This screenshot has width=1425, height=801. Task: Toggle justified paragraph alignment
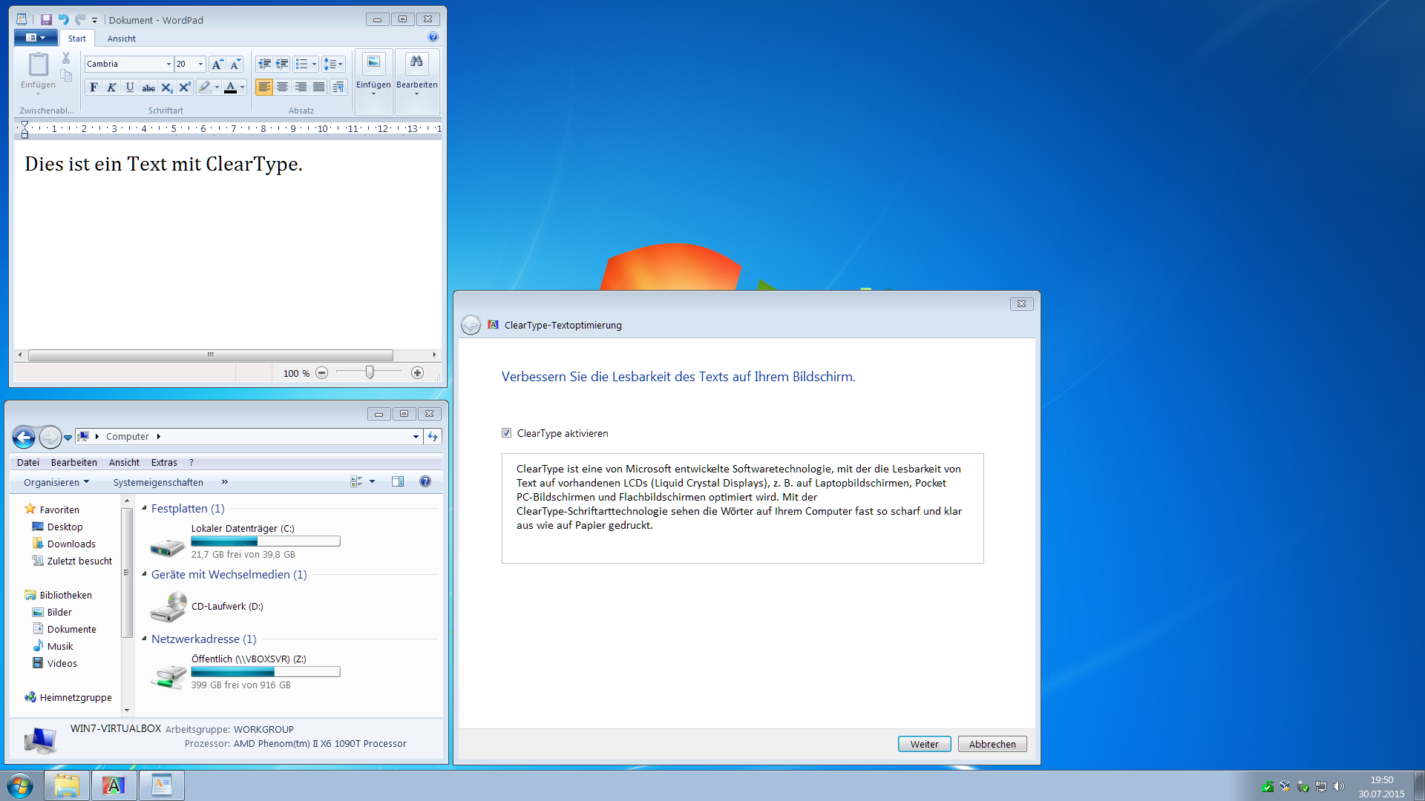tap(318, 88)
